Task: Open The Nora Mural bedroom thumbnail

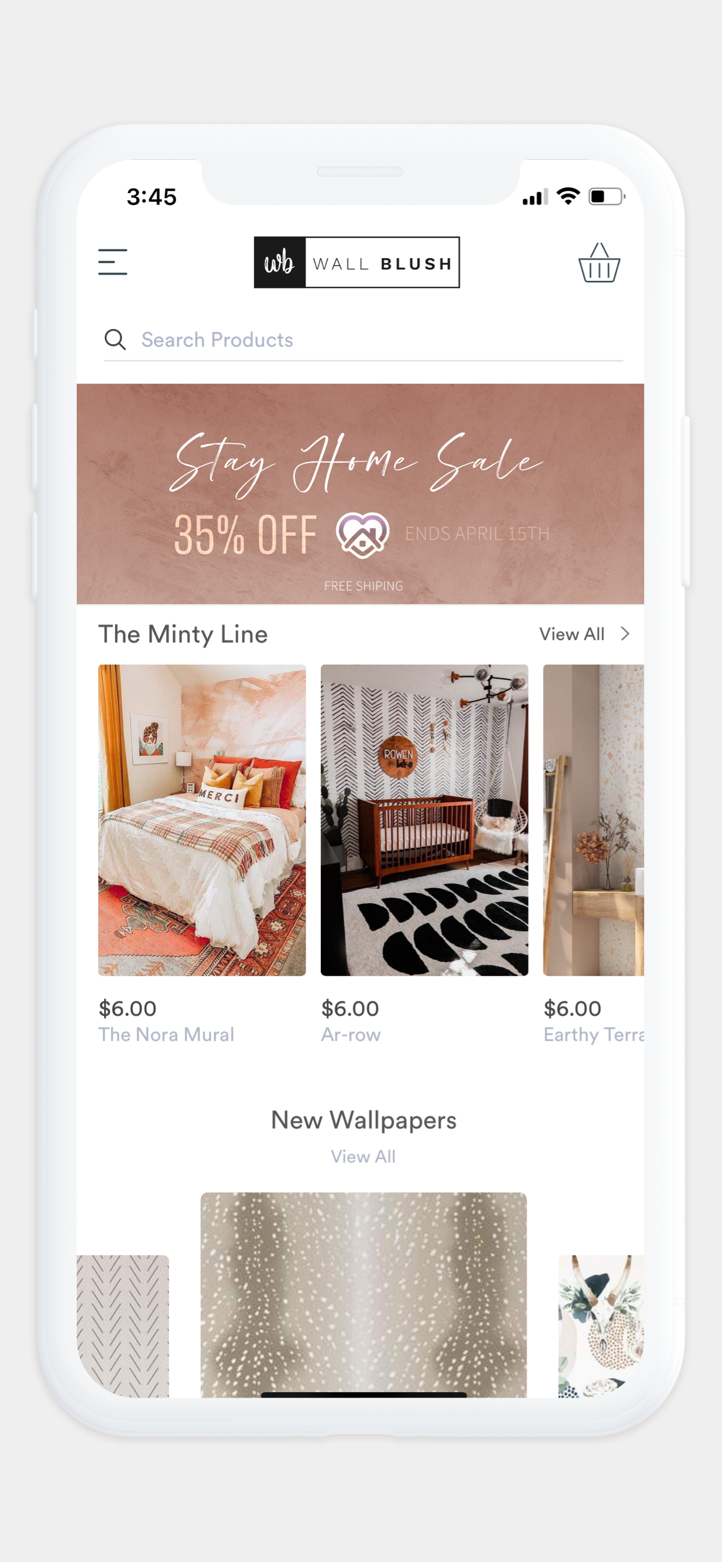Action: [x=202, y=820]
